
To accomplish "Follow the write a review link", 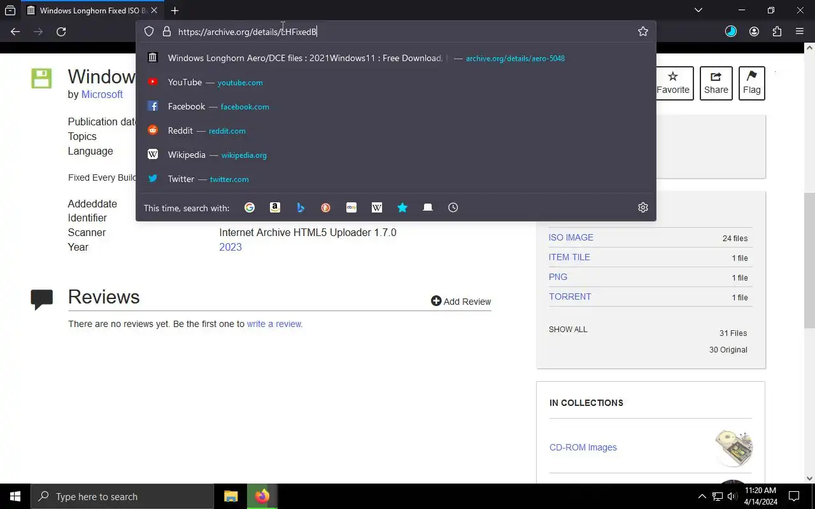I will coord(274,324).
